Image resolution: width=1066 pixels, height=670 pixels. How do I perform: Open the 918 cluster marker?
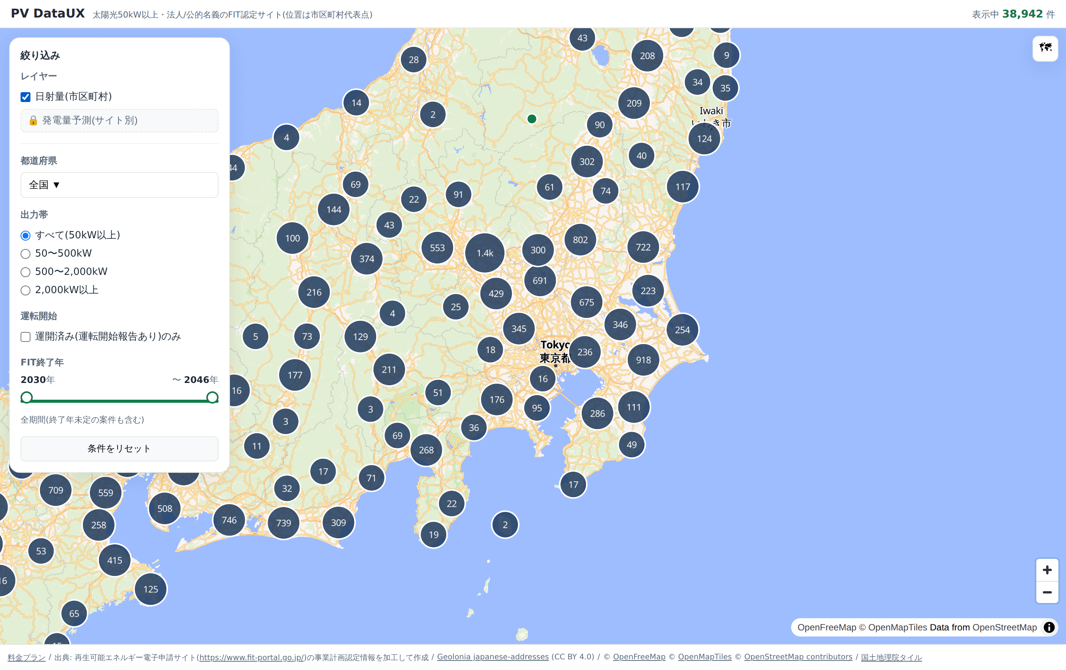(643, 360)
